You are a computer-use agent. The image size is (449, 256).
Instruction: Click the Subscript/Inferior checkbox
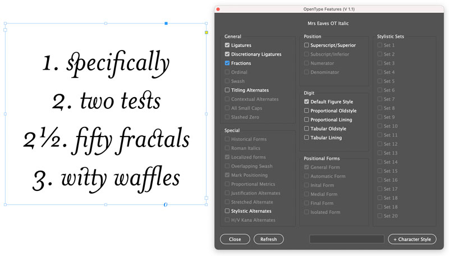[306, 54]
